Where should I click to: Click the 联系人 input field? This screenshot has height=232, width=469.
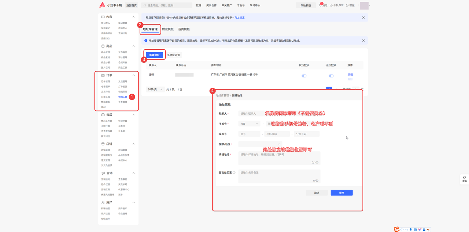click(251, 114)
